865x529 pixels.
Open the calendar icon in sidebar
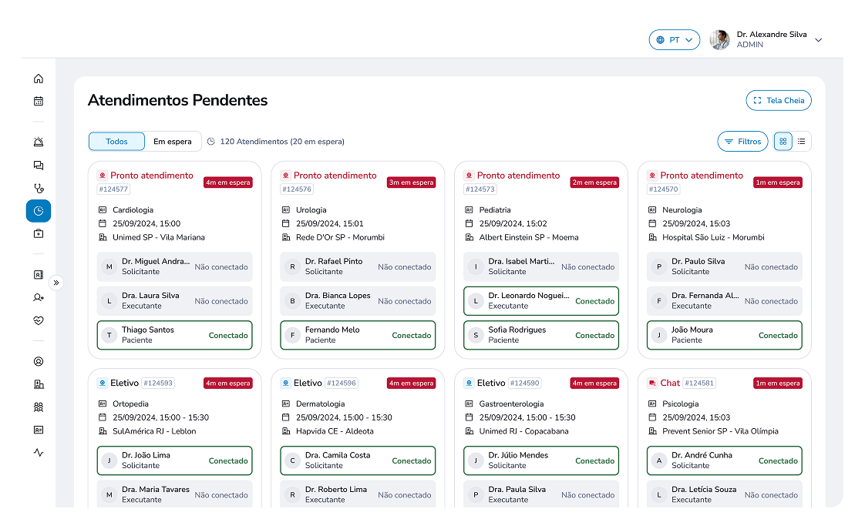click(39, 101)
